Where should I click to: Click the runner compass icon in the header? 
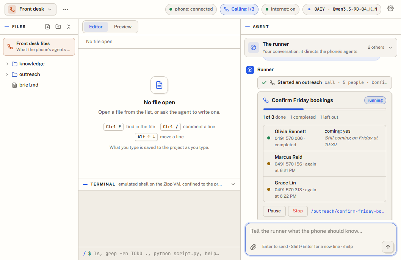click(x=253, y=47)
